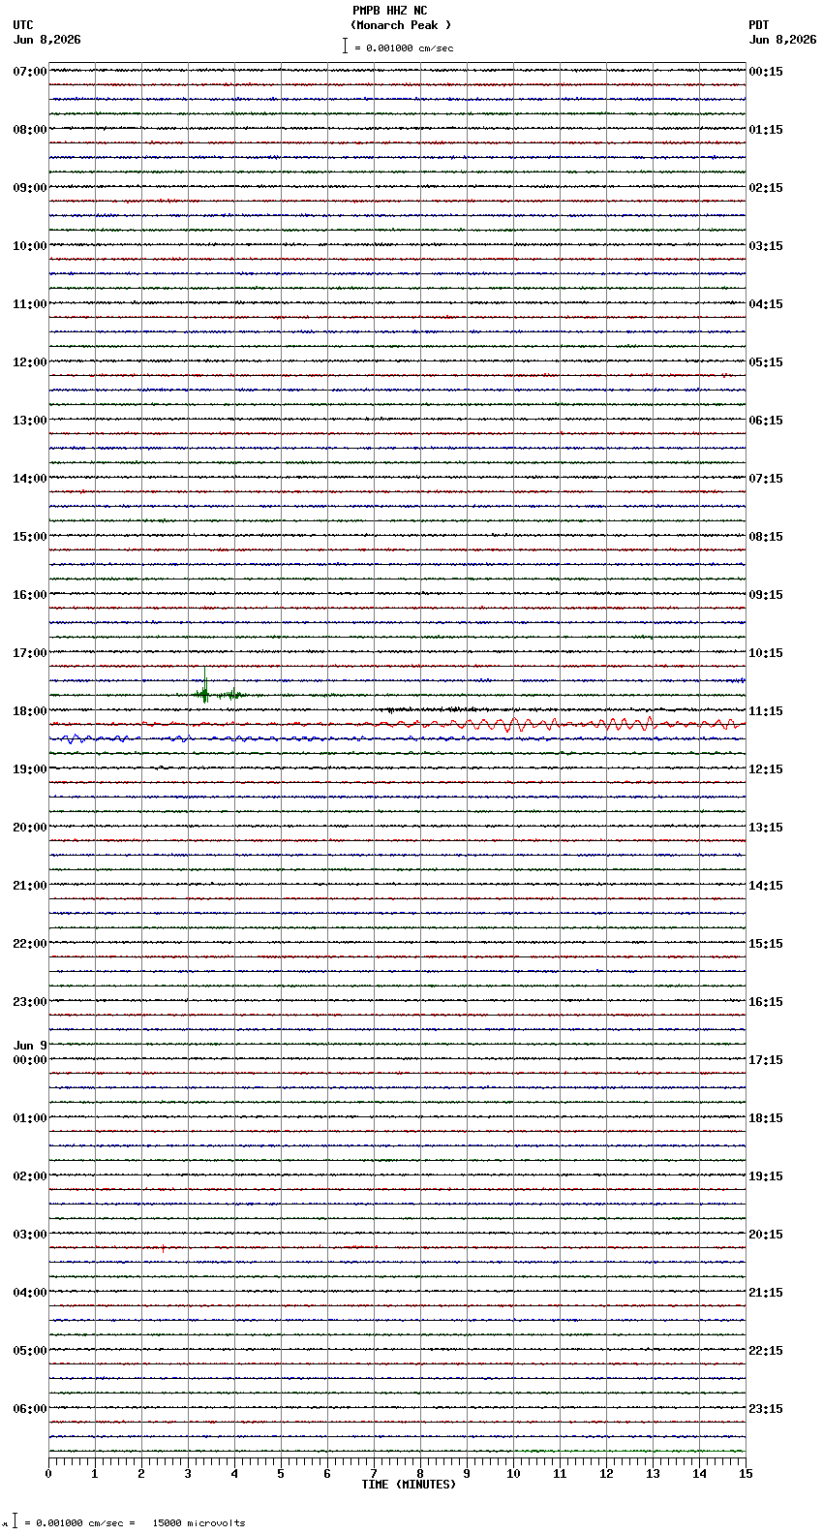823x1535 pixels.
Task: Click the "10:15" PDT time label
Action: (766, 653)
